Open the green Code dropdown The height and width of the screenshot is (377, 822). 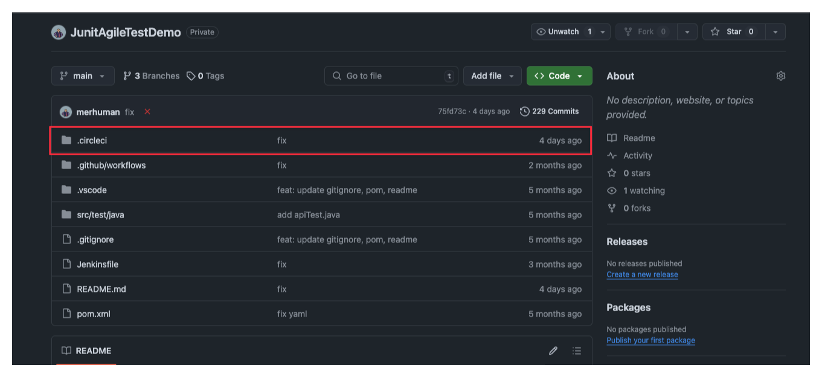coord(559,76)
